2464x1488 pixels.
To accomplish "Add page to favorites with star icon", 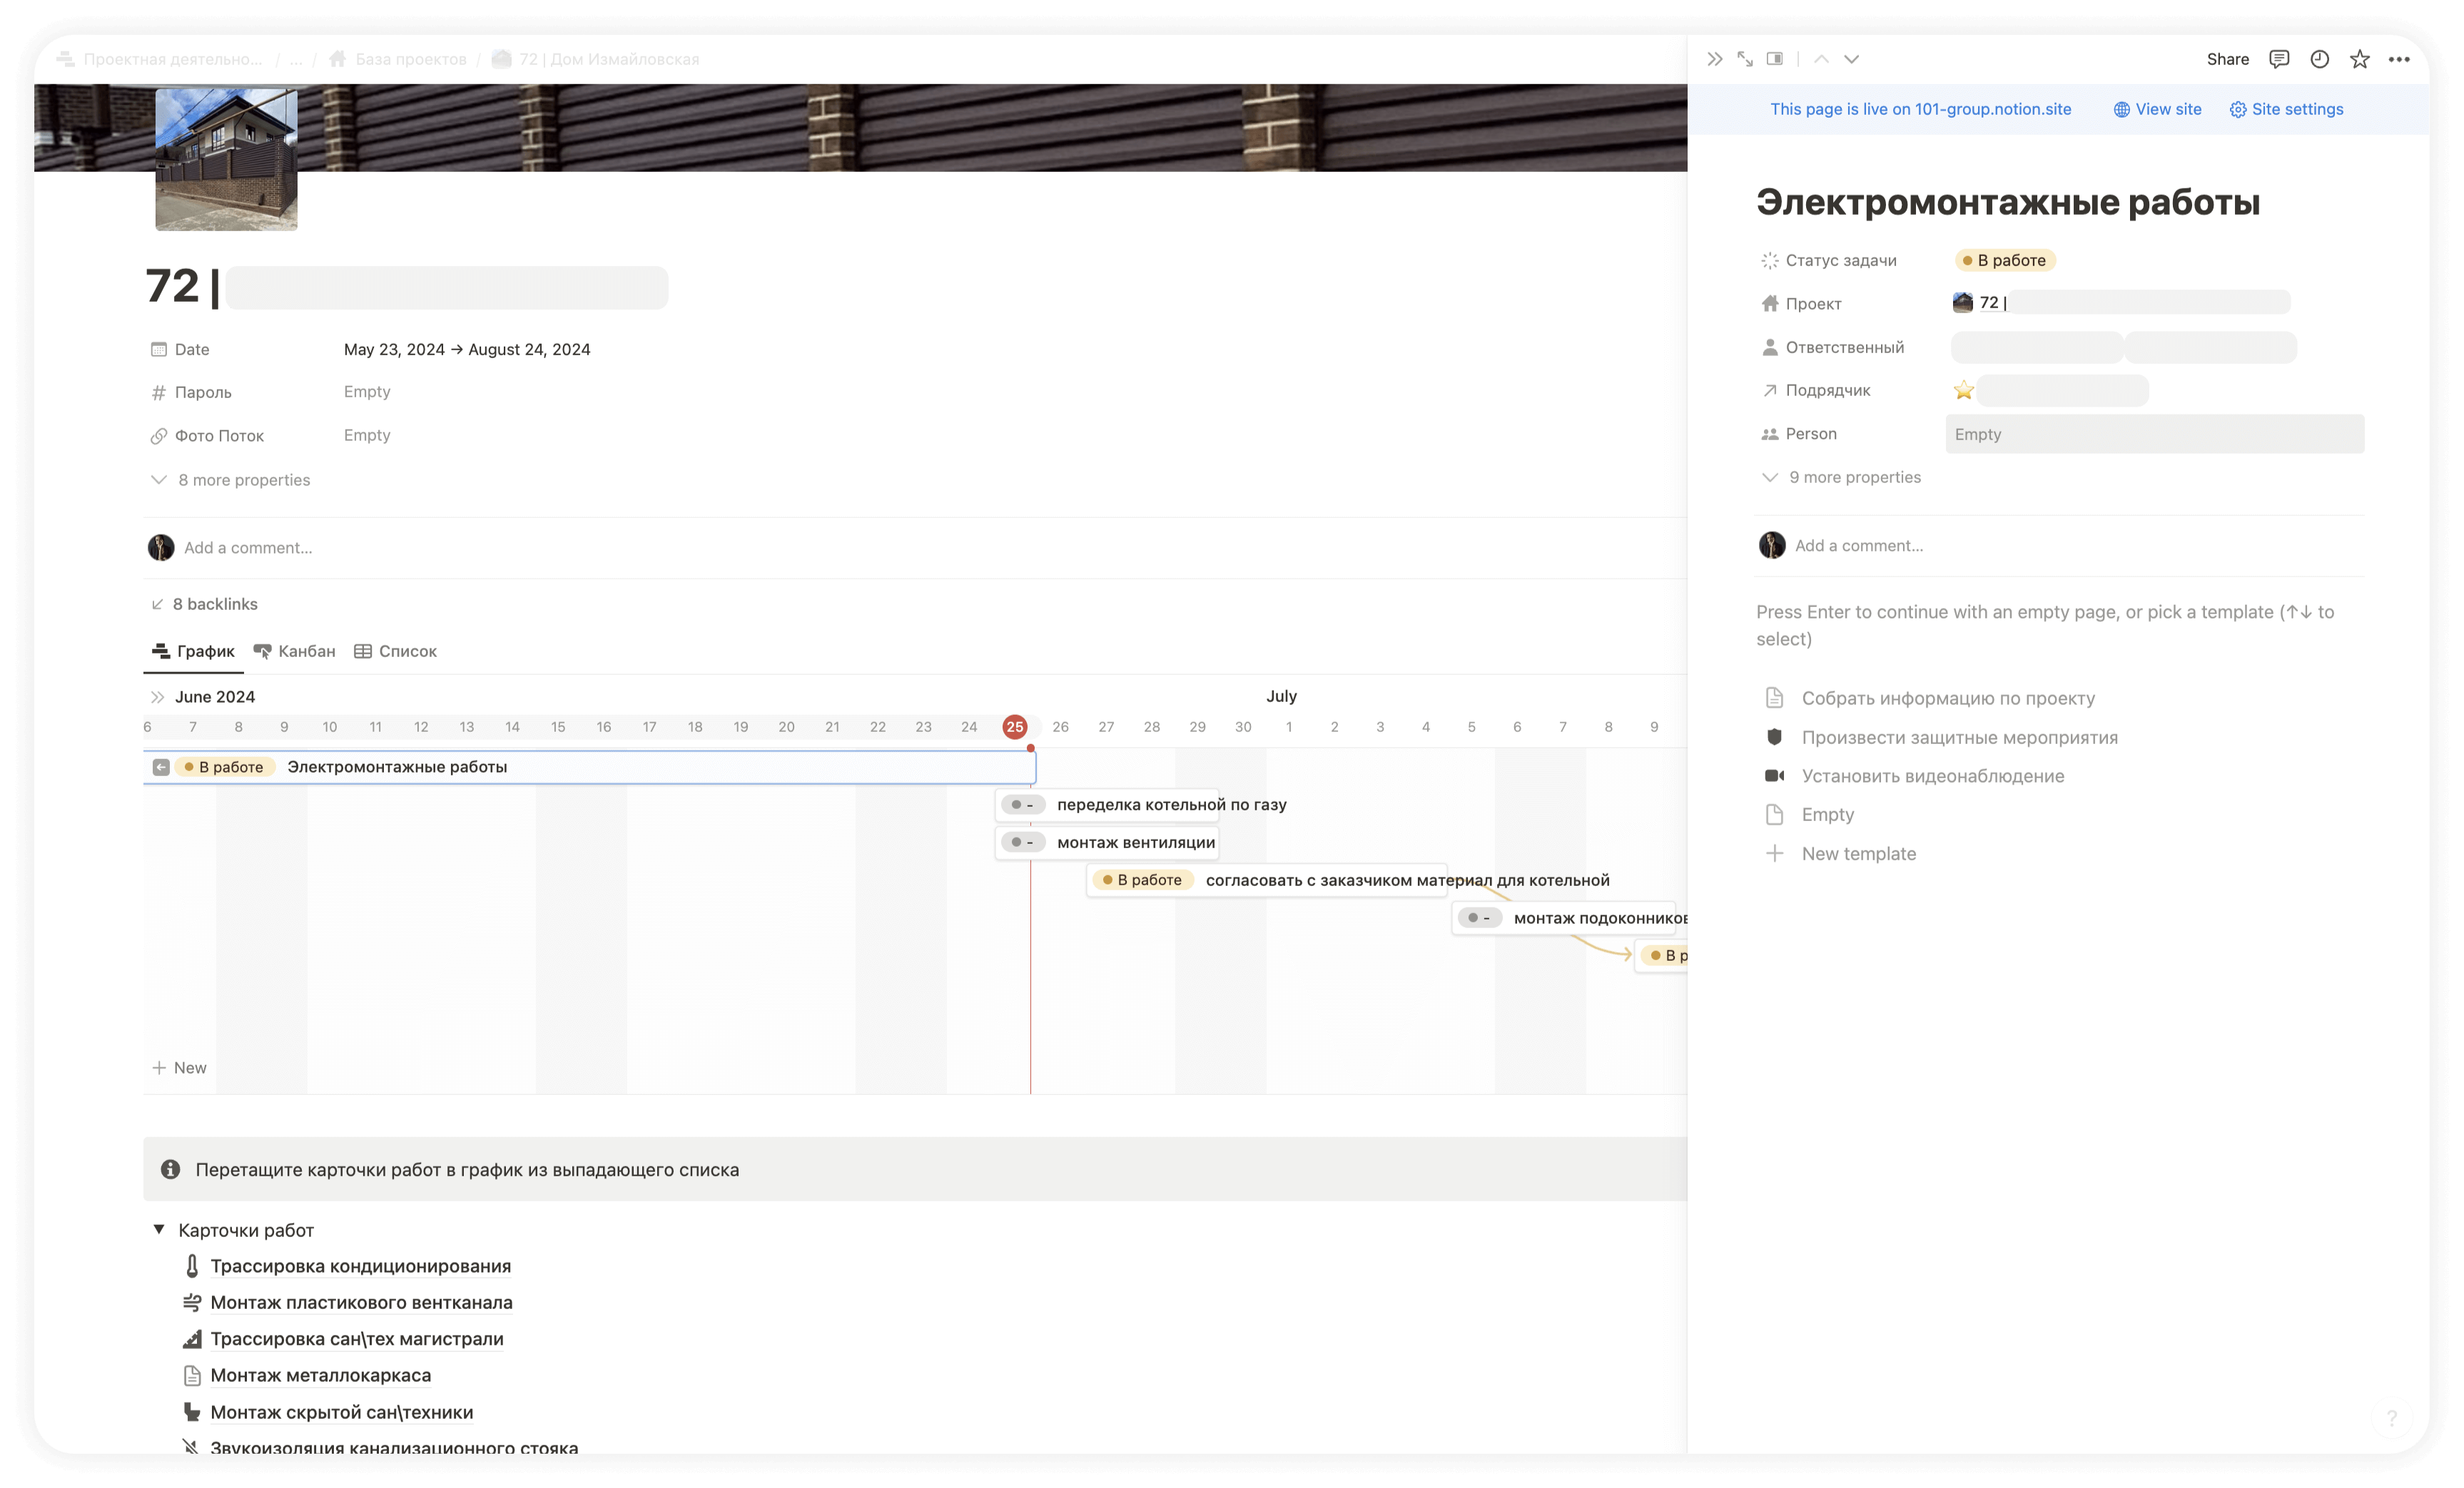I will (2359, 59).
